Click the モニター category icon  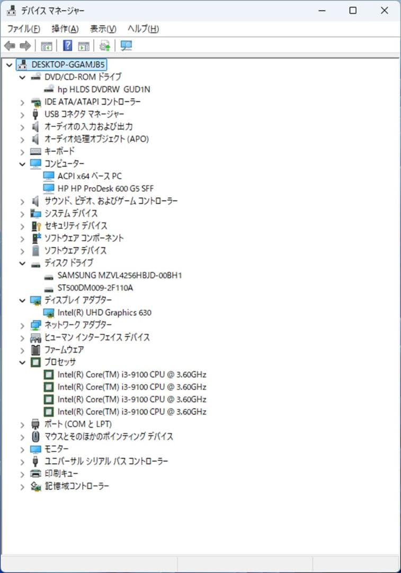(36, 449)
